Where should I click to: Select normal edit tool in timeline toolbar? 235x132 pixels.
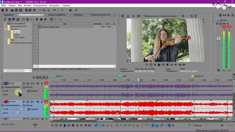[x=96, y=125]
